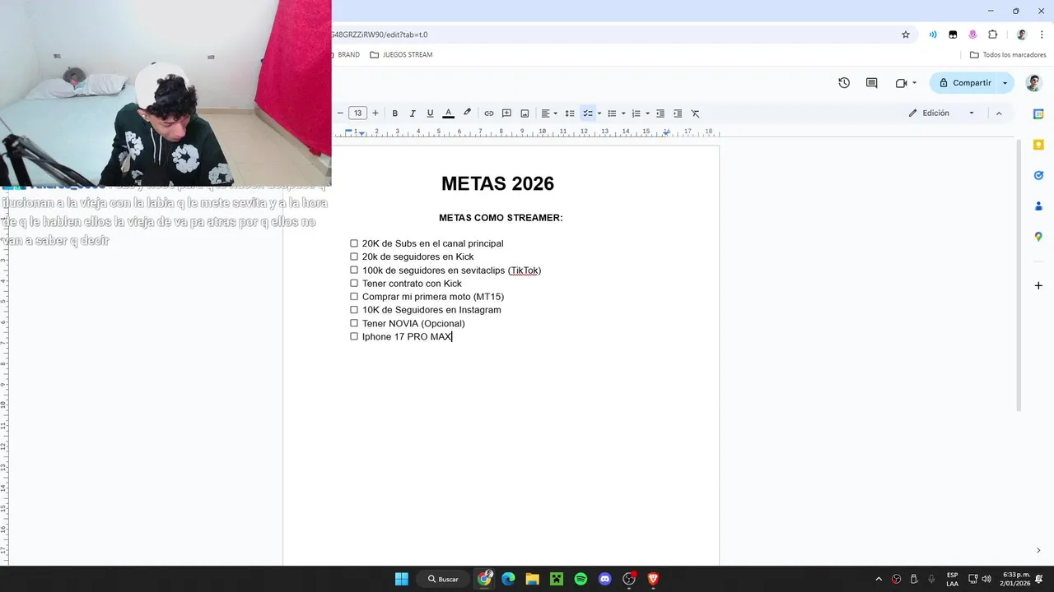The width and height of the screenshot is (1054, 592).
Task: Open Discord from the taskbar
Action: [605, 579]
